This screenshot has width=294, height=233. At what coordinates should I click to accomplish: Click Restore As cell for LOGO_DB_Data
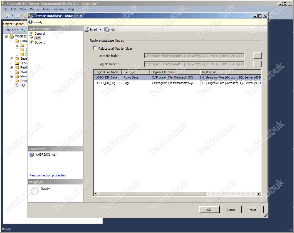tap(231, 77)
